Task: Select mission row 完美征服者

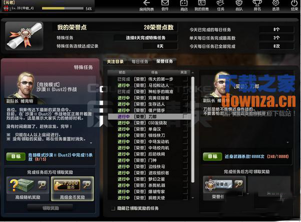Action: tap(149, 98)
